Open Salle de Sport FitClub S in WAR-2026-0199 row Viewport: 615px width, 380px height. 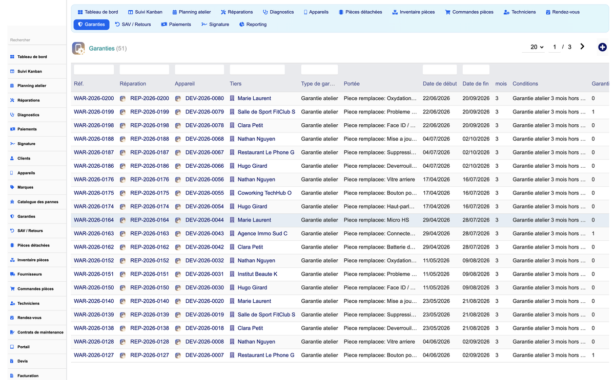coord(266,111)
